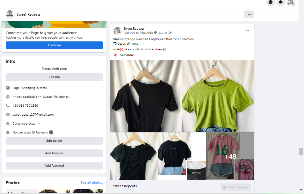
Task: Click the Trendy thrift shop bio text
Action: [54, 68]
